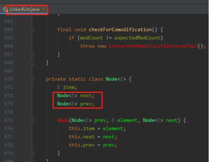This screenshot has width=209, height=162.
Task: Close the LinkedList.java tab
Action: click(x=43, y=9)
